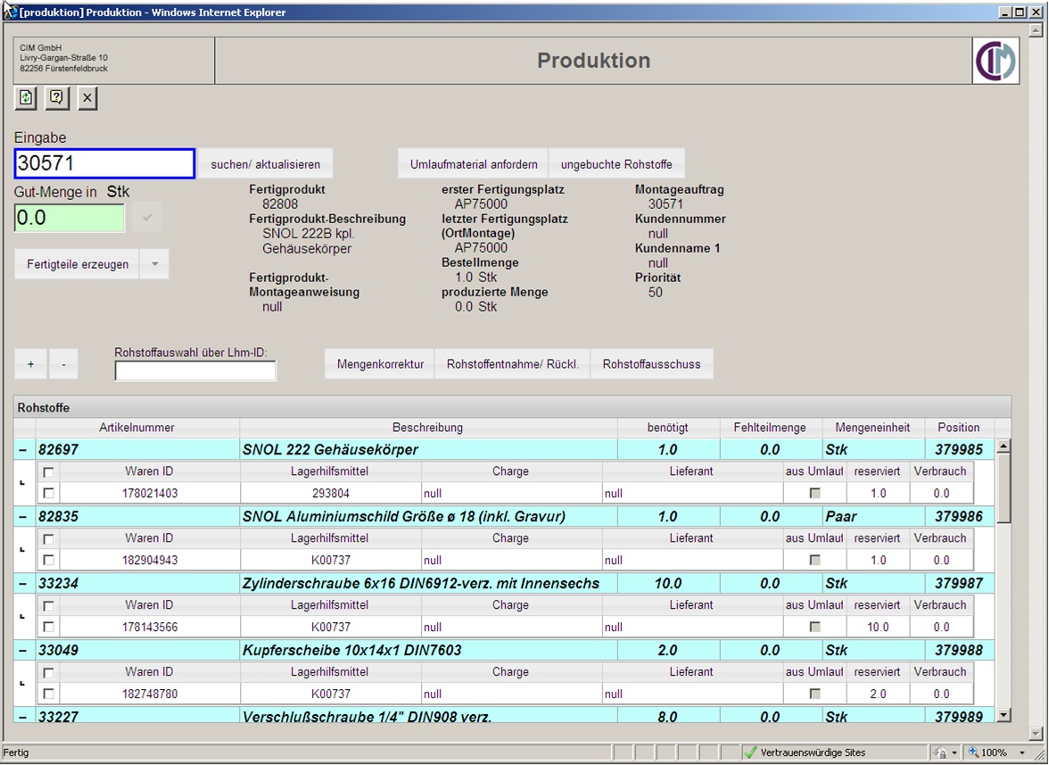This screenshot has height=765, width=1049.
Task: Click the Rohstoffauswahl über Lhm-ID input field
Action: click(195, 370)
